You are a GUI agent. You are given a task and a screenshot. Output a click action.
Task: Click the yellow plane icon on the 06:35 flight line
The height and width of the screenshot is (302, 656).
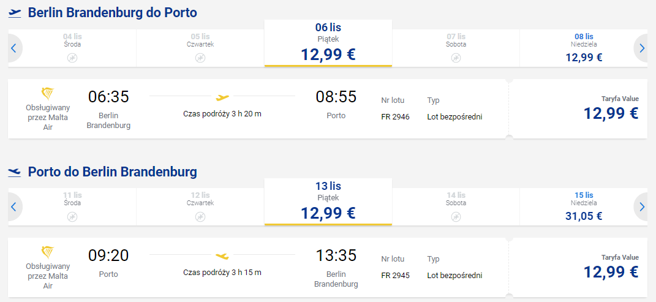222,97
